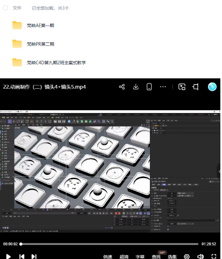Open the user avatar in player header
Image resolution: width=222 pixels, height=259 pixels.
[212, 87]
